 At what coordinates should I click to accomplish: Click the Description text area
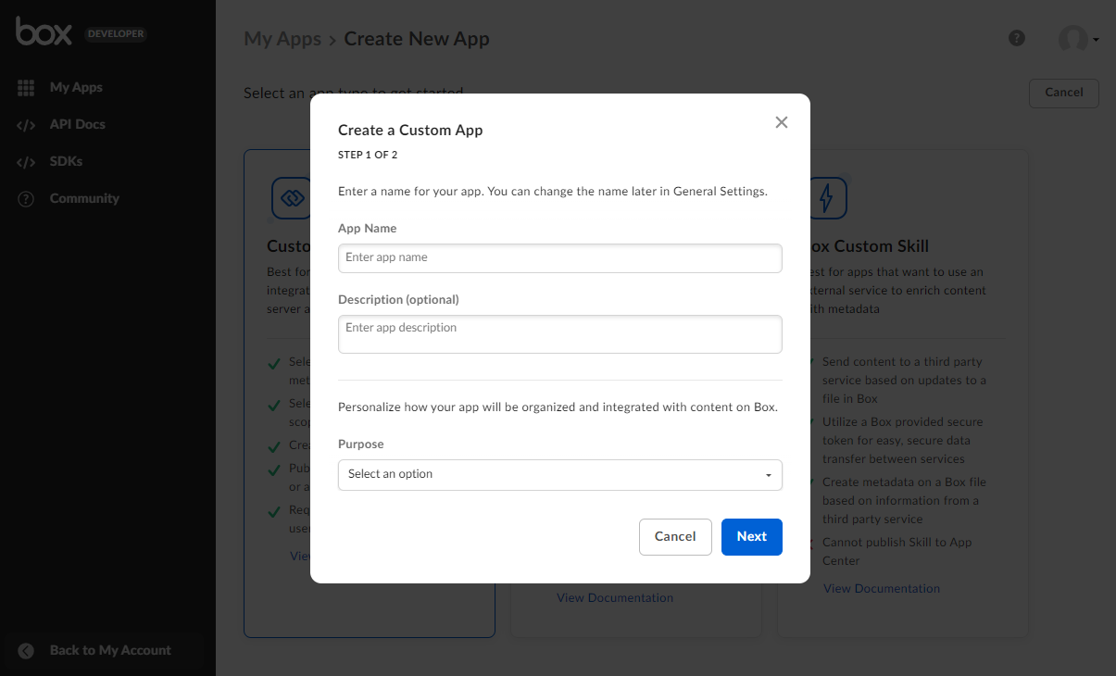[x=559, y=333]
